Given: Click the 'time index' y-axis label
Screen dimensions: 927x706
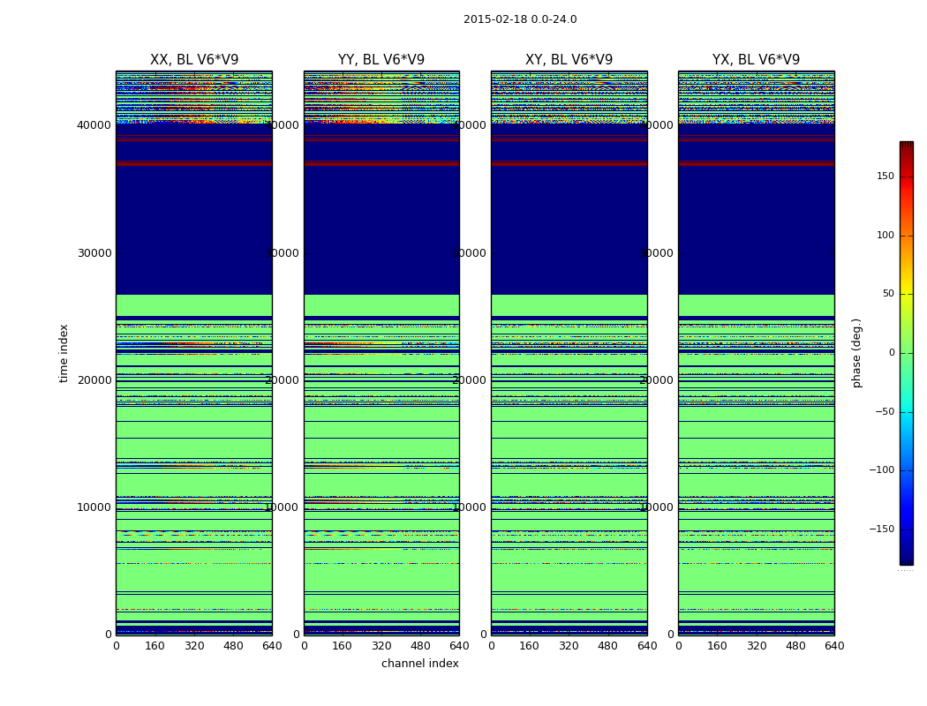Looking at the screenshot, I should point(64,353).
